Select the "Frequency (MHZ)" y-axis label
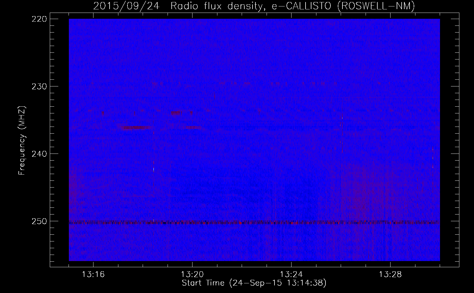Screen dimensions: 474x293 click(22, 141)
